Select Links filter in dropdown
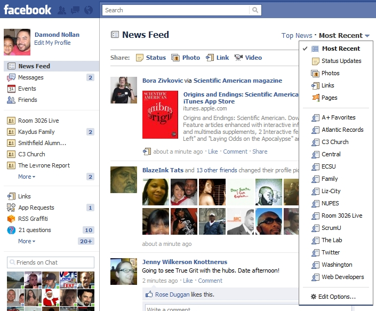The width and height of the screenshot is (376, 311). (x=336, y=85)
